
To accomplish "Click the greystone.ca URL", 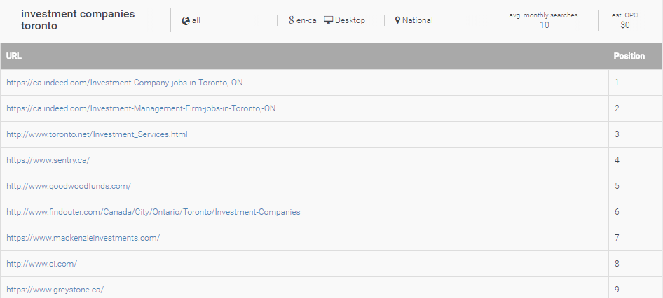I will [x=55, y=290].
